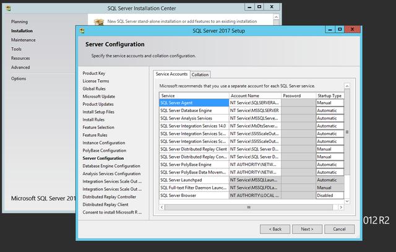
Task: Open Startup Type dropdown for SQL Server Database Engine
Action: (330, 110)
